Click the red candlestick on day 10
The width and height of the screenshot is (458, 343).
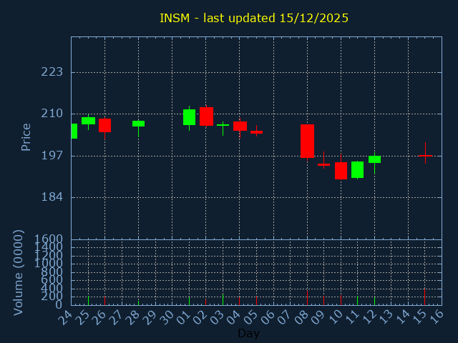[341, 171]
